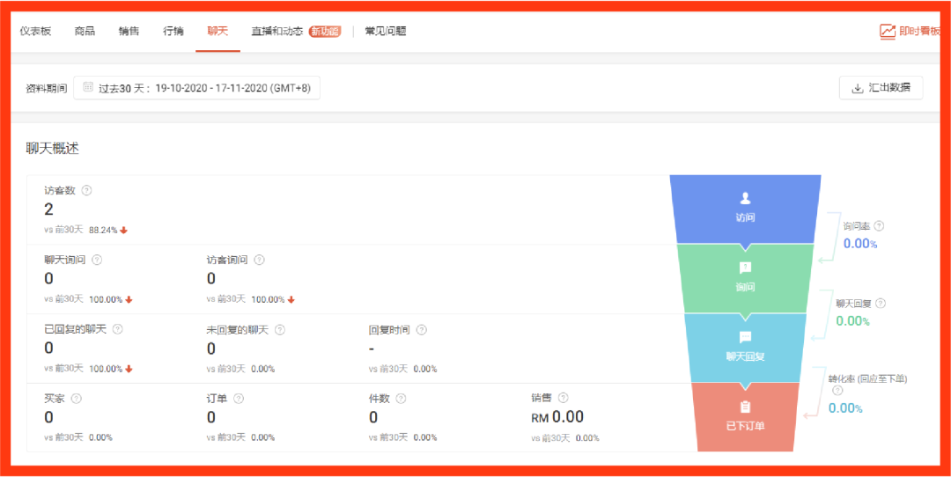Click the 即时看板 chart icon
The width and height of the screenshot is (951, 477).
click(x=888, y=32)
